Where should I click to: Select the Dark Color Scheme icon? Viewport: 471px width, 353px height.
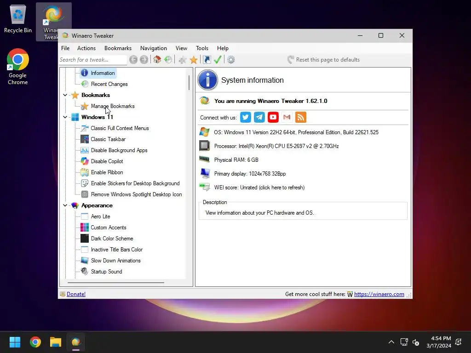(85, 239)
